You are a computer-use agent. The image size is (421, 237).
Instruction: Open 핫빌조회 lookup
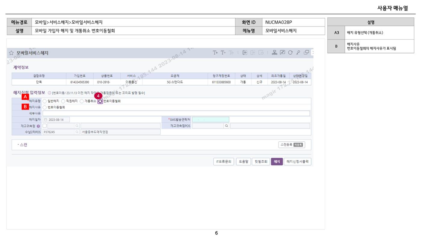pos(261,162)
